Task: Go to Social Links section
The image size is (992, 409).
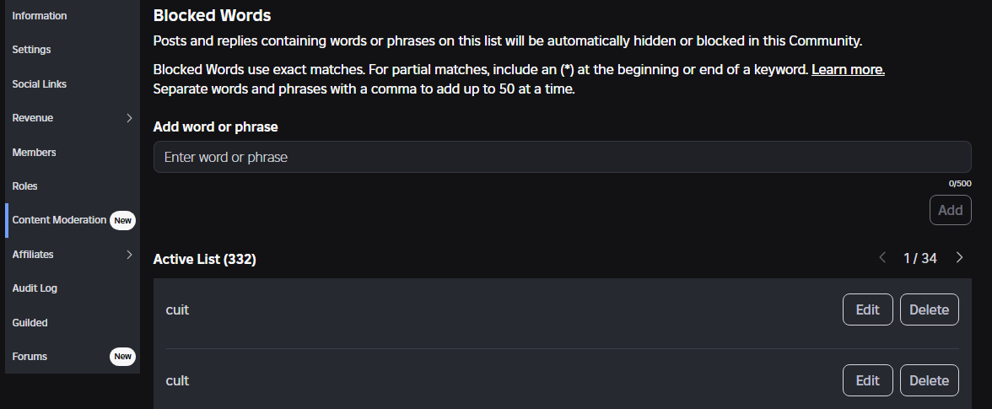Action: click(x=40, y=84)
